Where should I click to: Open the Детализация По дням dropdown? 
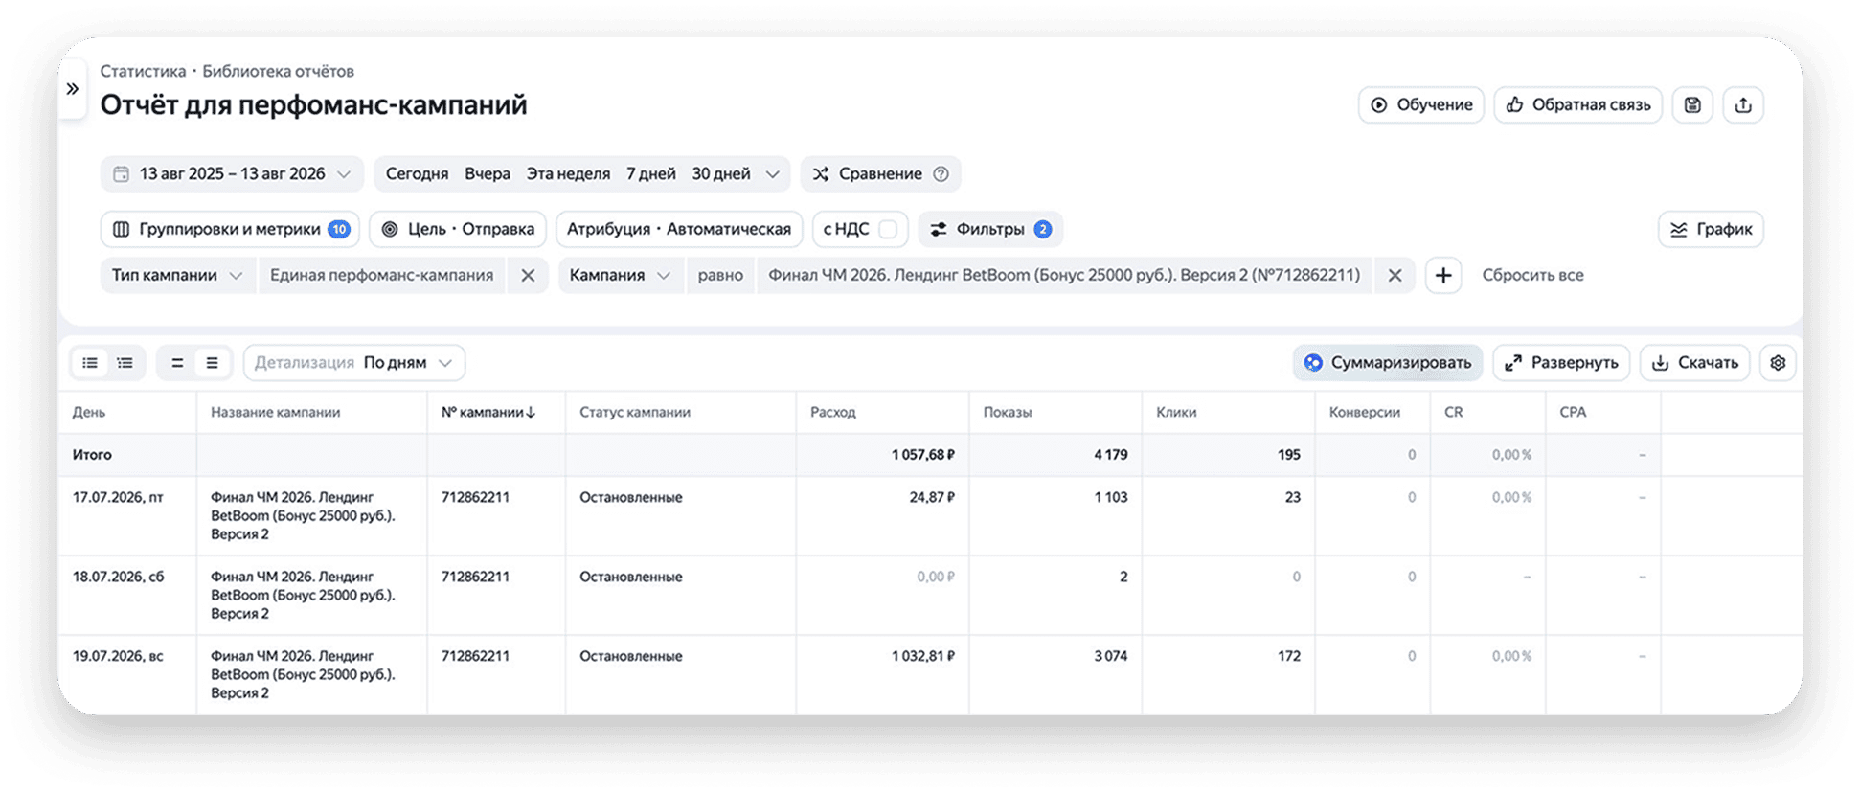coord(354,363)
